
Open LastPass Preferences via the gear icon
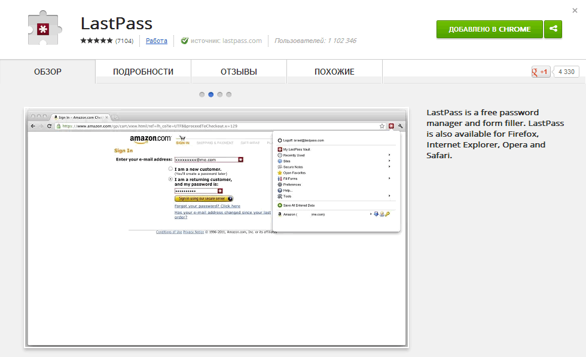click(x=280, y=184)
